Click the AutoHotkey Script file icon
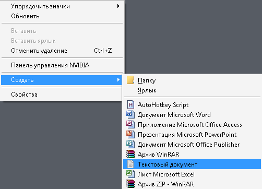 coord(130,105)
